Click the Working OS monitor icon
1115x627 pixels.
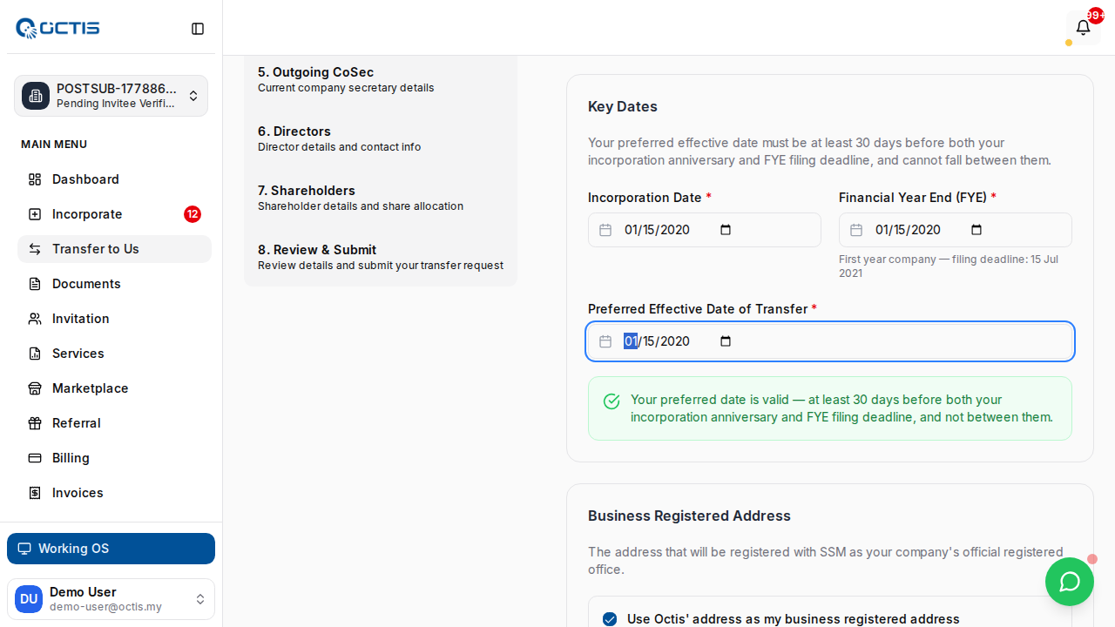pos(24,549)
